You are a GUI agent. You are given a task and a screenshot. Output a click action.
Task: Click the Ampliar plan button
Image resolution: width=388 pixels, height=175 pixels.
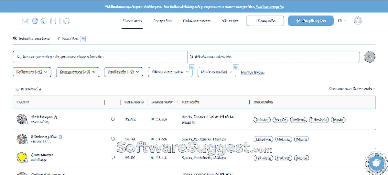click(x=311, y=21)
